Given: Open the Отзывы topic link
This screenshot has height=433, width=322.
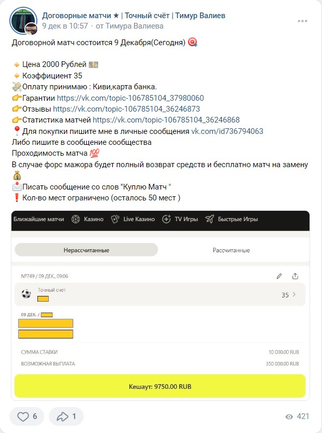Looking at the screenshot, I should [126, 109].
